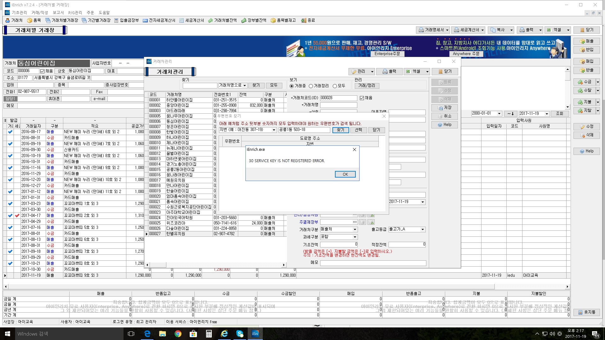Expand the 출고등급 dropdown showing 출고가_A
Image resolution: width=605 pixels, height=340 pixels.
[423, 229]
